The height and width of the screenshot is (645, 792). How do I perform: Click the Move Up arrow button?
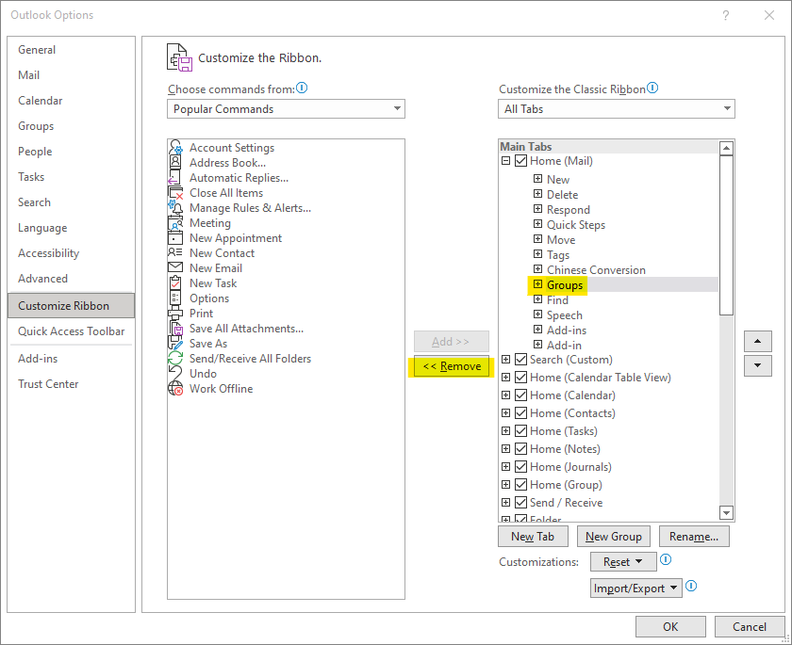(x=757, y=342)
